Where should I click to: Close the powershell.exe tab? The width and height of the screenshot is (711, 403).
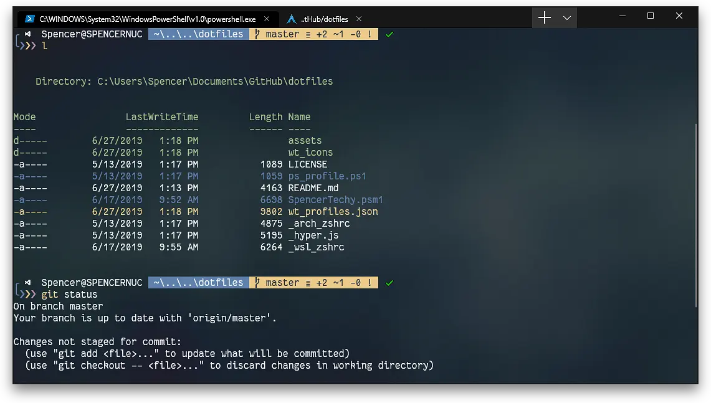(267, 19)
